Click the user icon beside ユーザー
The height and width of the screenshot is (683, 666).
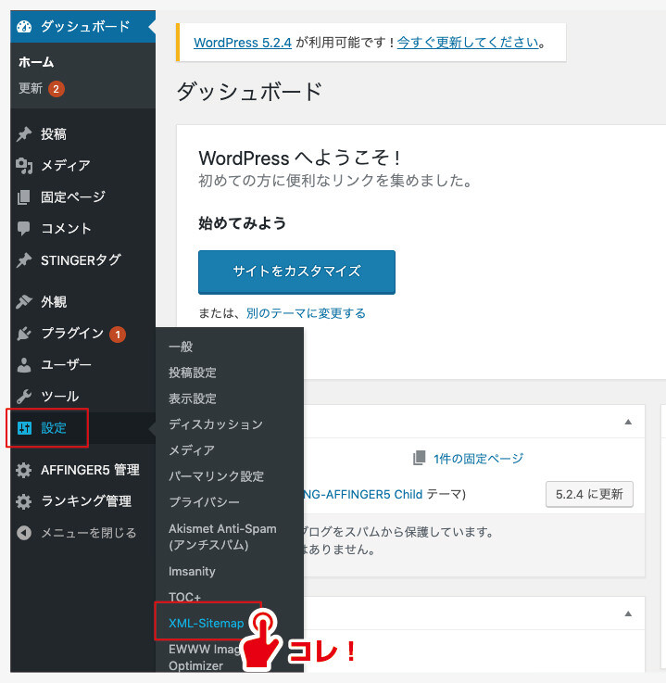pyautogui.click(x=25, y=365)
